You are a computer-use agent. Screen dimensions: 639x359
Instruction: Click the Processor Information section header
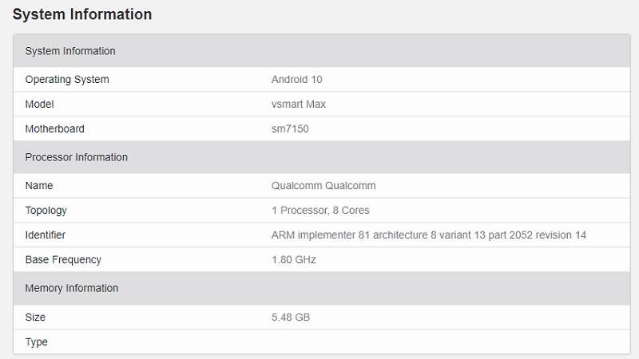[322, 157]
